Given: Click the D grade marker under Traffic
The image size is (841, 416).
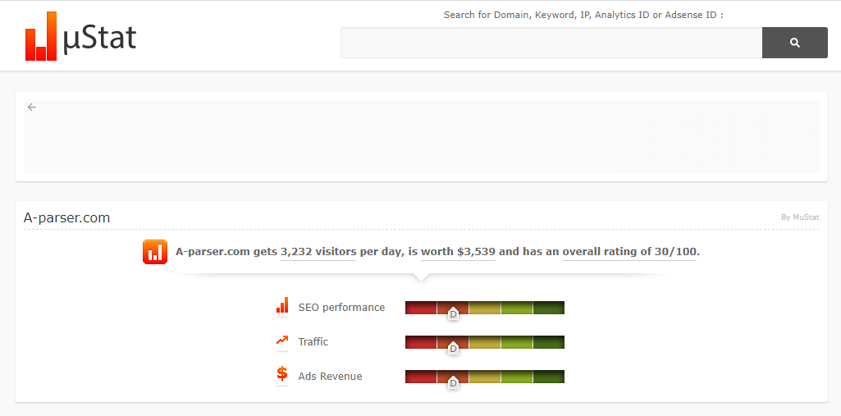Looking at the screenshot, I should pos(453,349).
